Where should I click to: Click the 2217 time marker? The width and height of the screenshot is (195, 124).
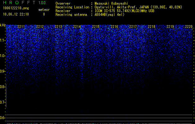(x=133, y=26)
